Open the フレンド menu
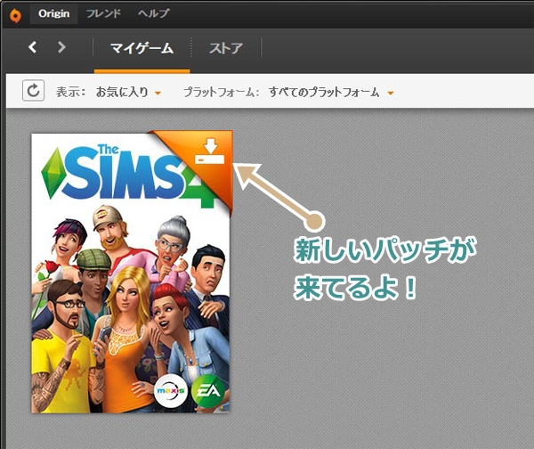The image size is (534, 449). coord(103,13)
